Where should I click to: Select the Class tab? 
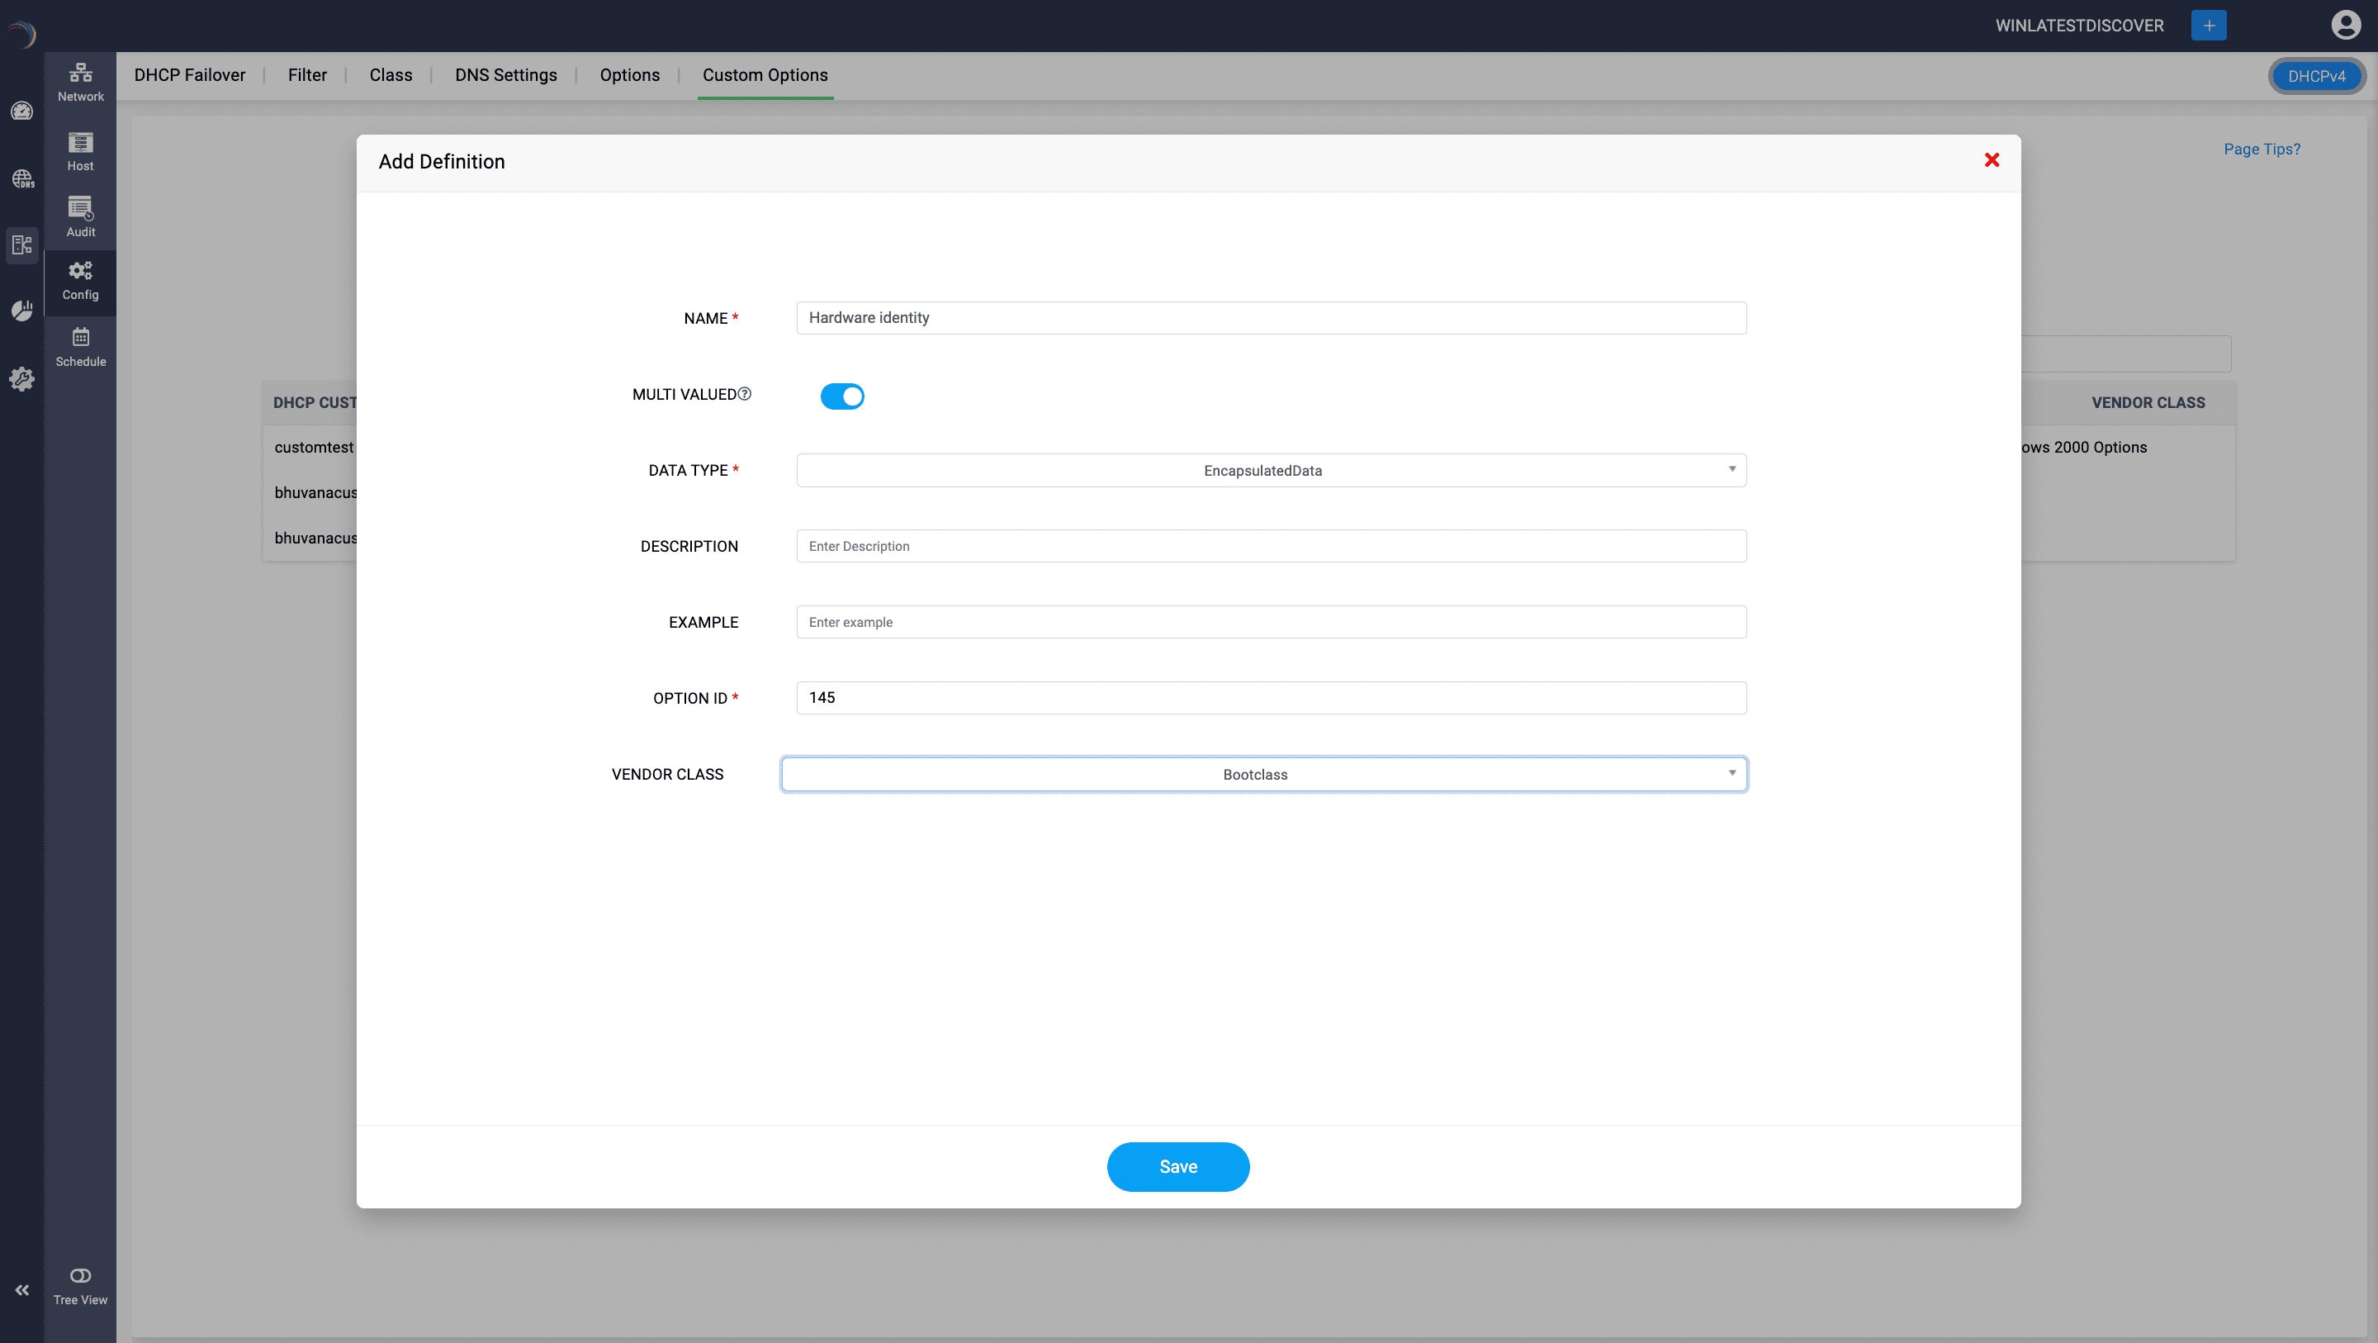(x=391, y=75)
